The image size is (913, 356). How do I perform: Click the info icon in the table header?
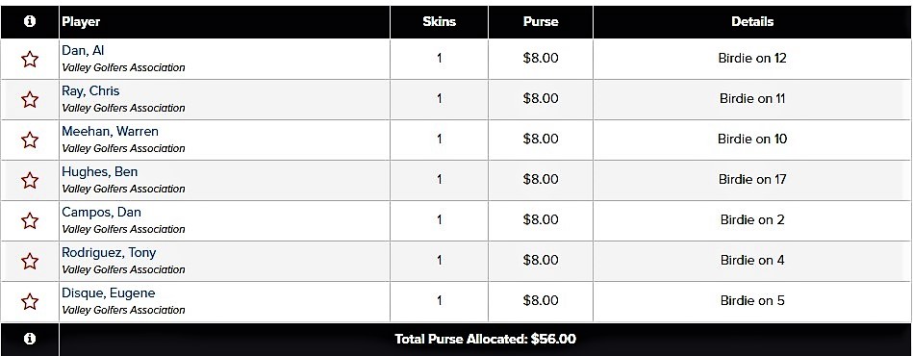(30, 21)
